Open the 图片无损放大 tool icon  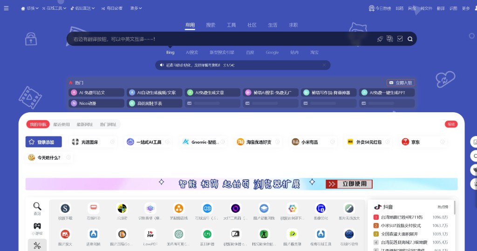[349, 209]
